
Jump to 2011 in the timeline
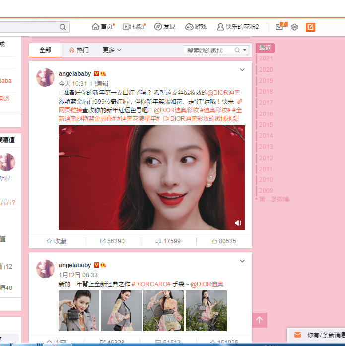click(x=266, y=169)
